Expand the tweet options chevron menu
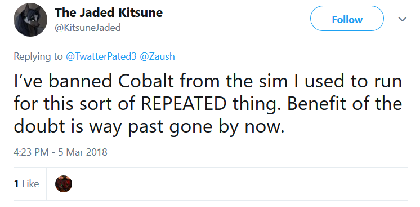 [x=403, y=19]
